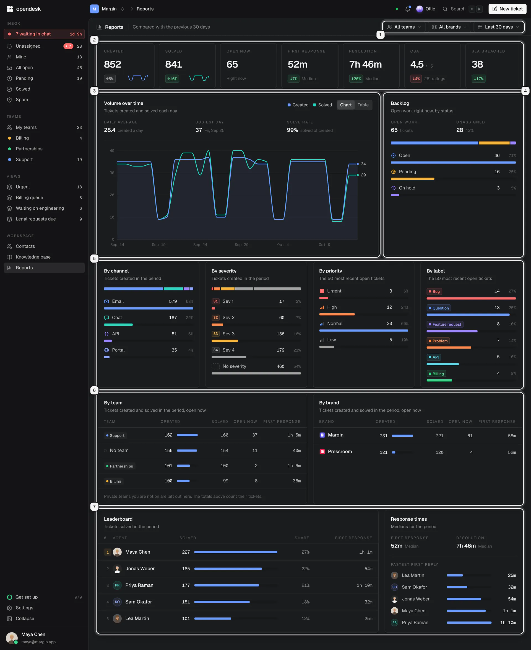
Task: Click the Get set up progress ring
Action: [9, 597]
